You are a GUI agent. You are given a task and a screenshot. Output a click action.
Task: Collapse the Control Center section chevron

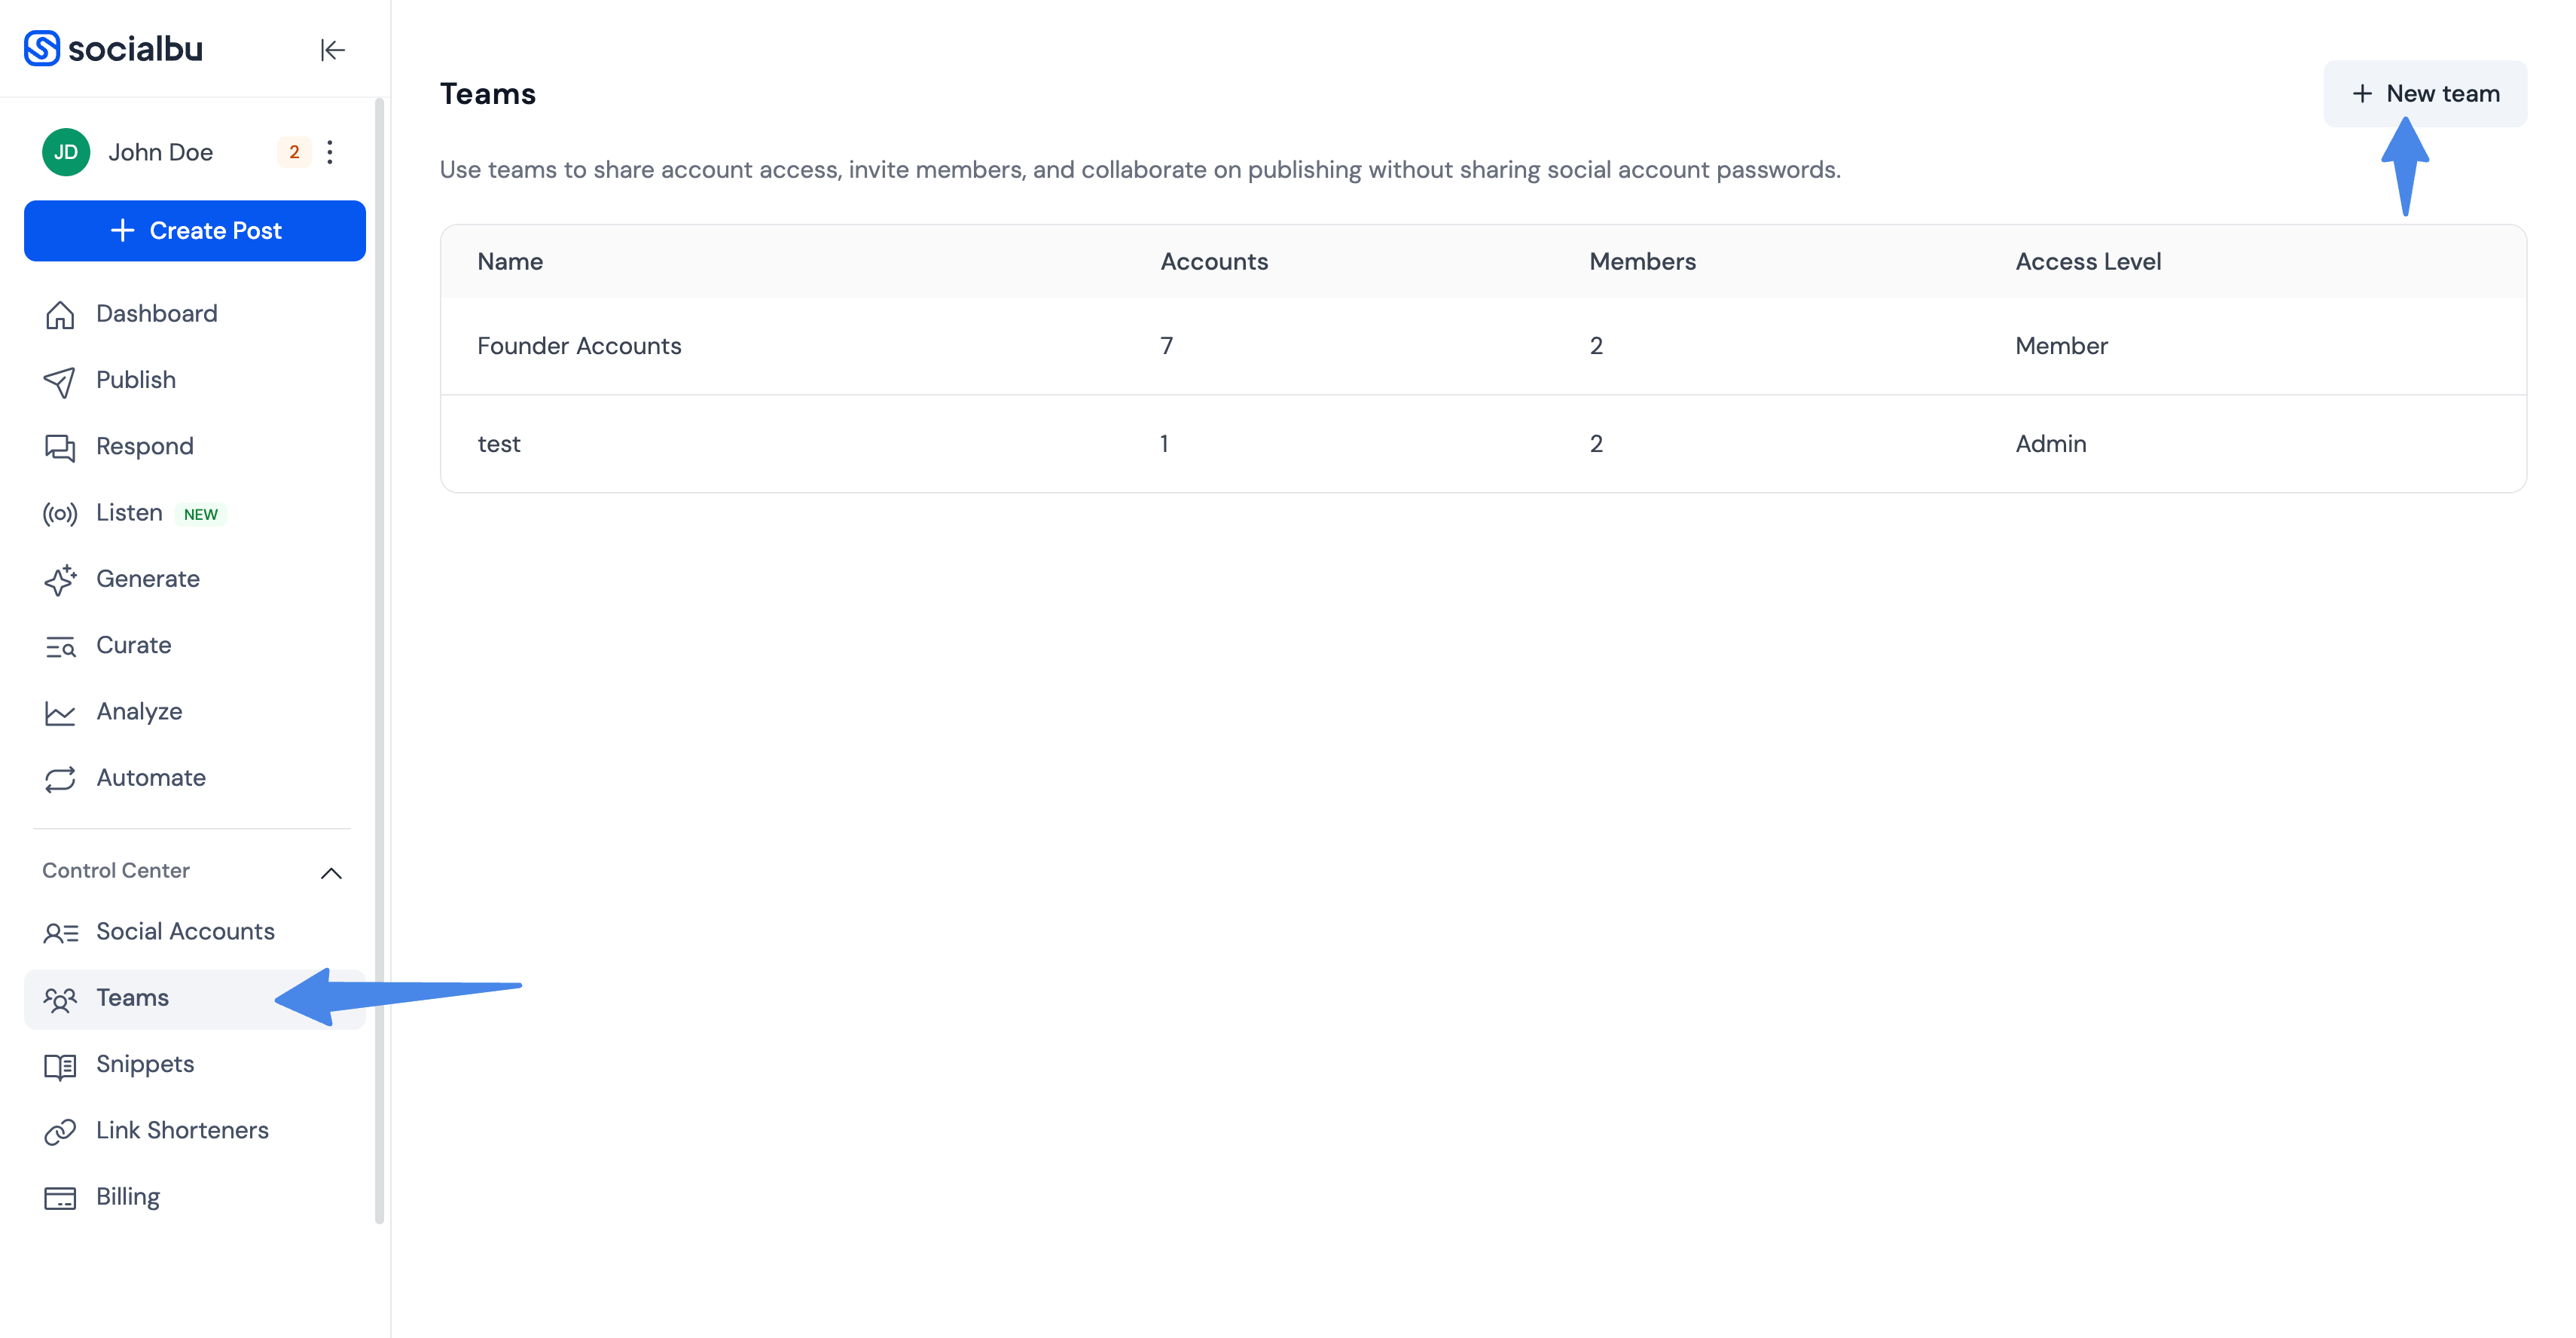coord(331,872)
